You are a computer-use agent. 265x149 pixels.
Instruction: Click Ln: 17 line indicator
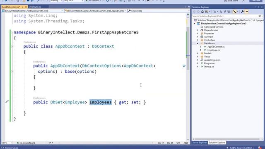coord(161,143)
